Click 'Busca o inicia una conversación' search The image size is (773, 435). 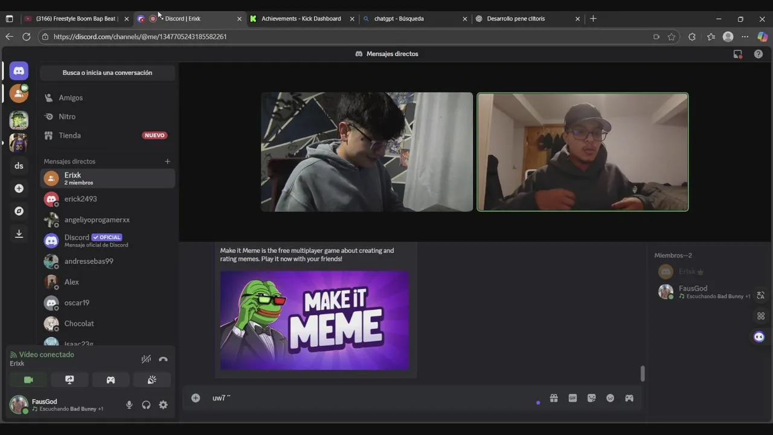(x=107, y=72)
